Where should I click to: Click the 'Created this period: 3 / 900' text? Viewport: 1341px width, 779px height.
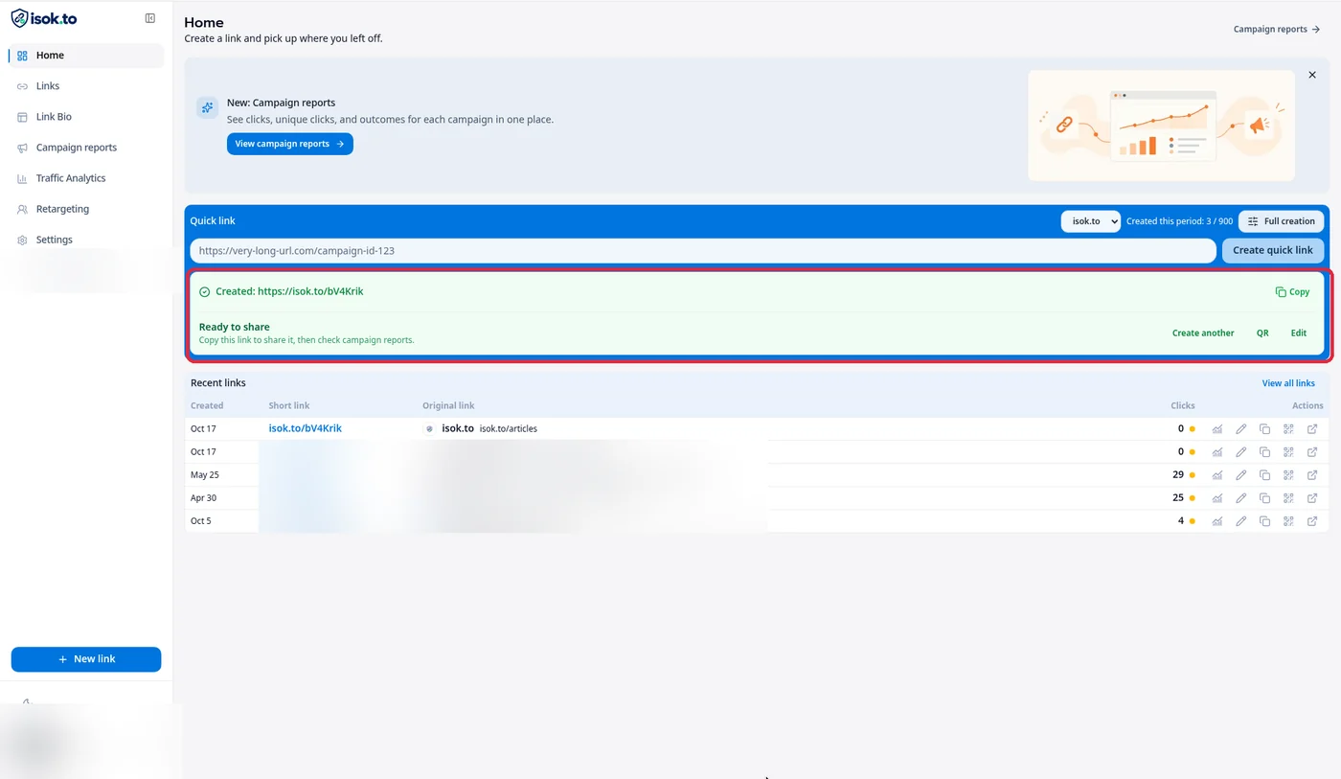[x=1179, y=221]
